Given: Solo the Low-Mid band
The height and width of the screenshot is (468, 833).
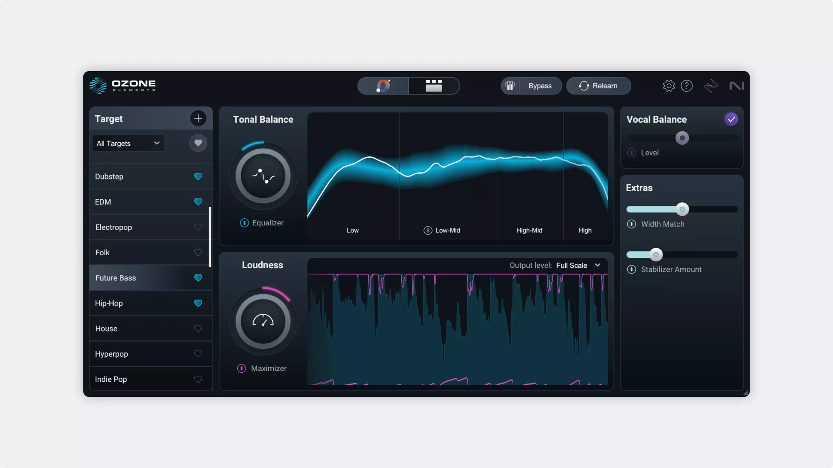Looking at the screenshot, I should tap(428, 231).
